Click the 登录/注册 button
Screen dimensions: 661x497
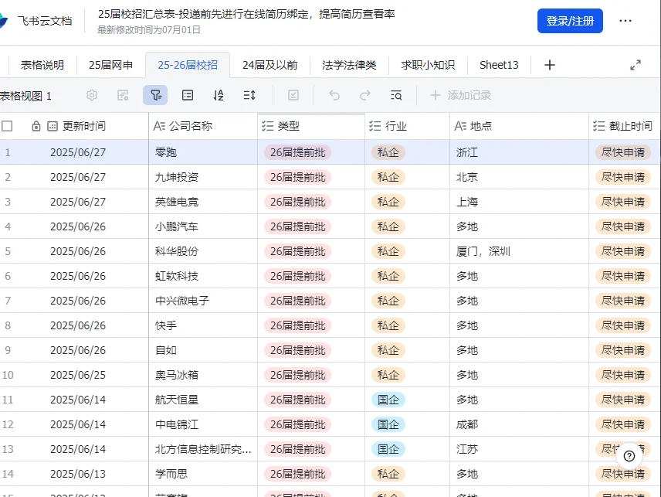tap(570, 21)
